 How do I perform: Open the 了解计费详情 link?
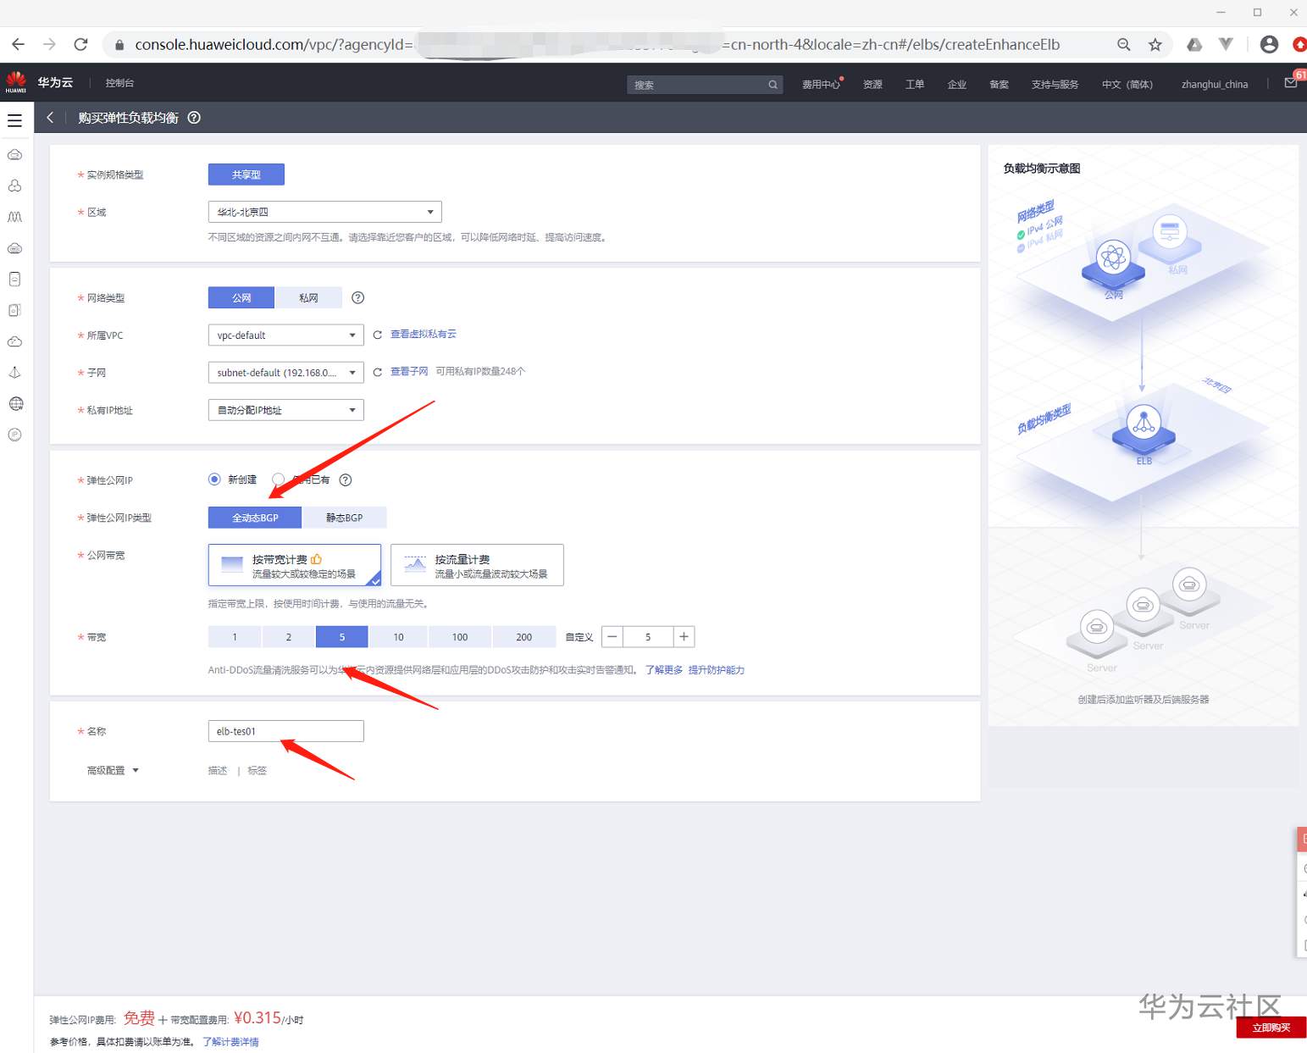pyautogui.click(x=231, y=1041)
